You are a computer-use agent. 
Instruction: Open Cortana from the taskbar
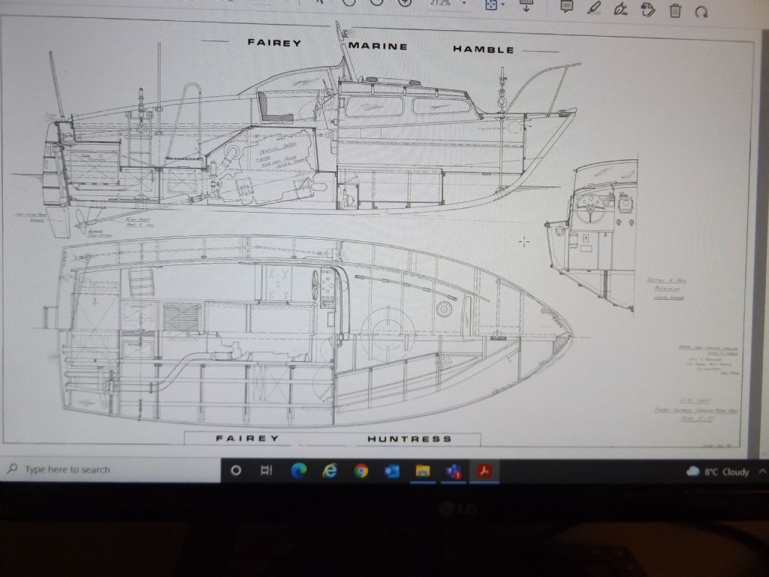(x=236, y=470)
